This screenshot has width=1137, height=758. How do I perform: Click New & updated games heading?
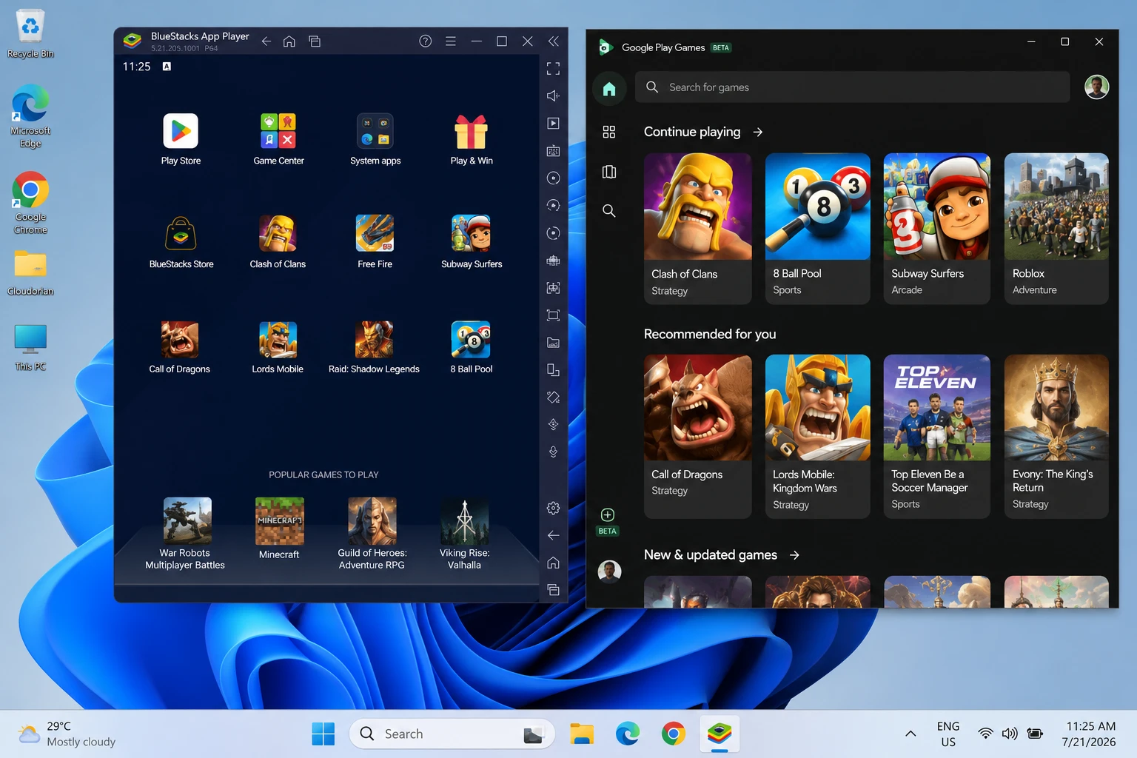tap(711, 555)
